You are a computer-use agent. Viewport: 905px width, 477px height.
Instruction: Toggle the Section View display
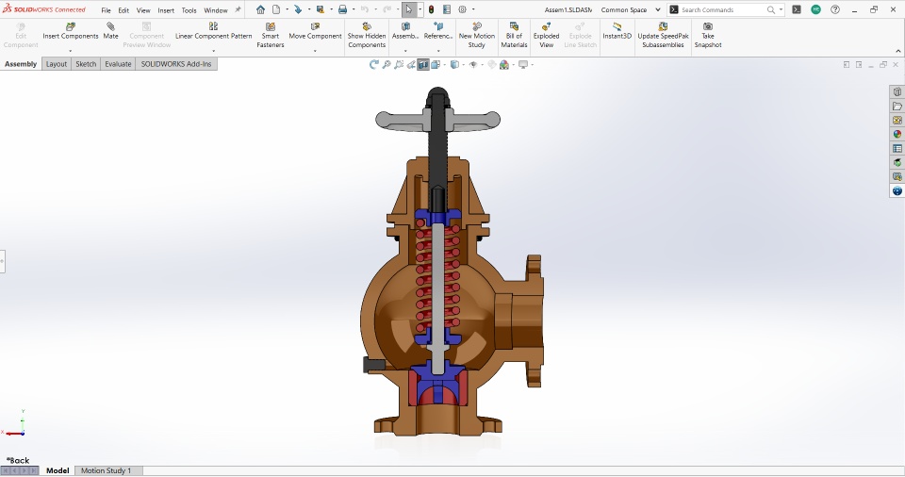(x=423, y=65)
